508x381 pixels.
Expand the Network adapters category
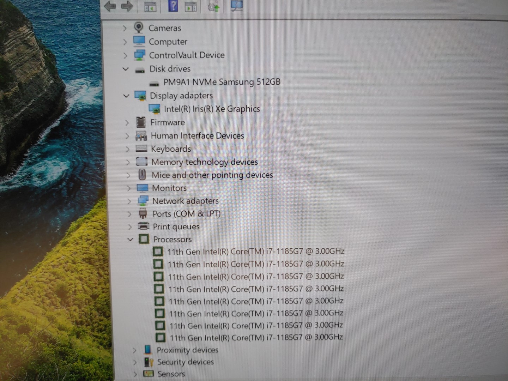129,201
